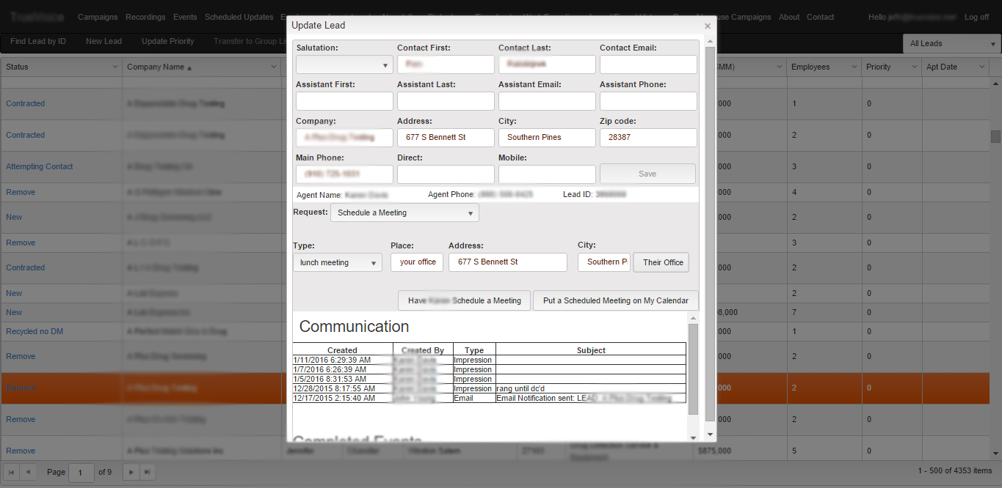
Task: Click the Created column header in Communication
Action: [x=343, y=350]
